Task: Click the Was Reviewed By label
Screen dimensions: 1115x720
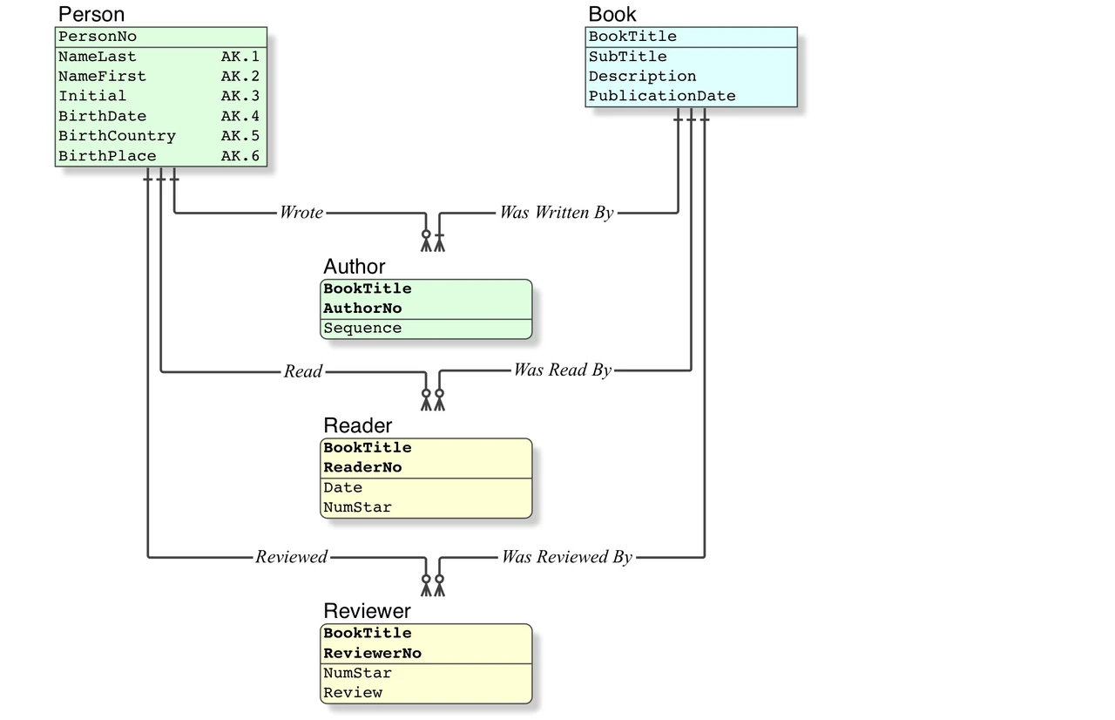Action: 566,556
